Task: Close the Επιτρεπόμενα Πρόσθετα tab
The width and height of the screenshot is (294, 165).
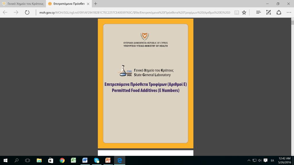Action: (88, 4)
